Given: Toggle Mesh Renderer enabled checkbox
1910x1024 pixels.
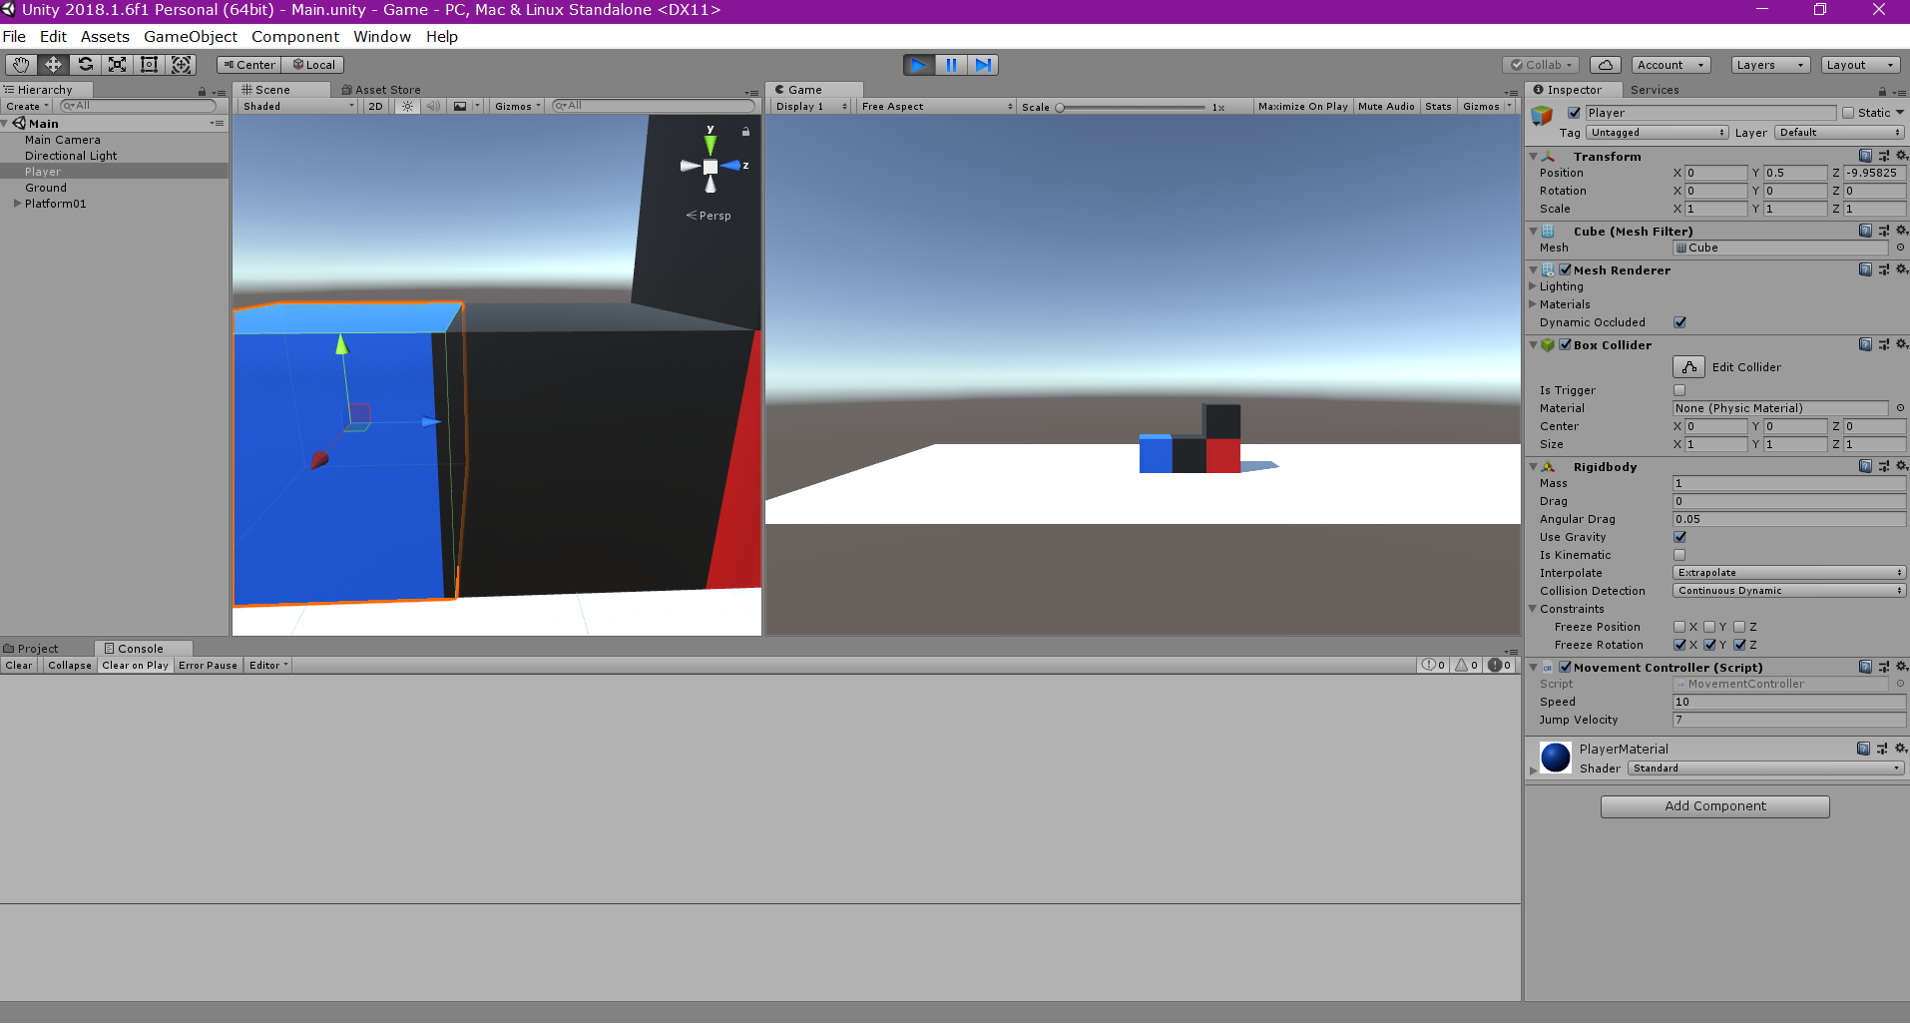Looking at the screenshot, I should tap(1566, 269).
